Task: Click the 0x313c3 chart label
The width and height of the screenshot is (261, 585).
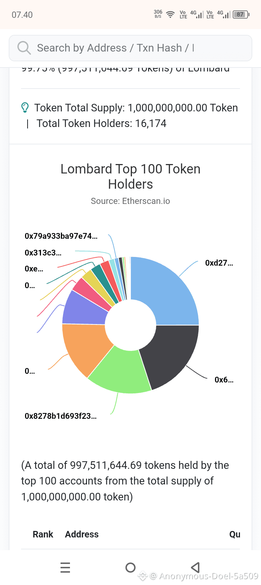Action: pyautogui.click(x=43, y=253)
